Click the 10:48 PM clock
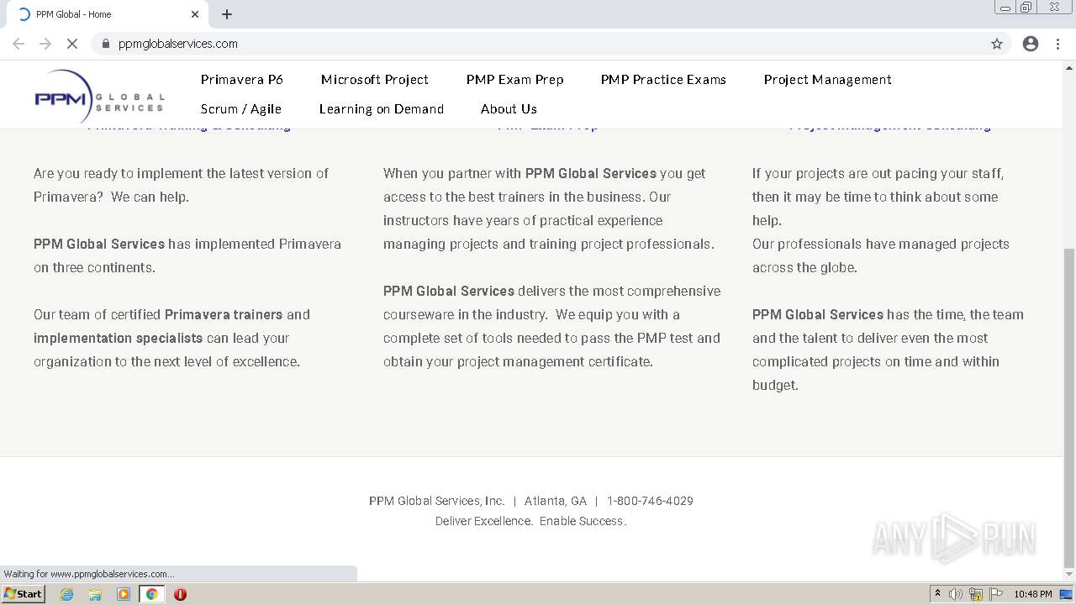This screenshot has width=1076, height=605. click(1032, 594)
